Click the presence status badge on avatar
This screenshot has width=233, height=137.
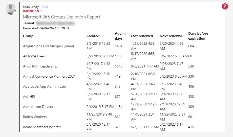point(15,13)
